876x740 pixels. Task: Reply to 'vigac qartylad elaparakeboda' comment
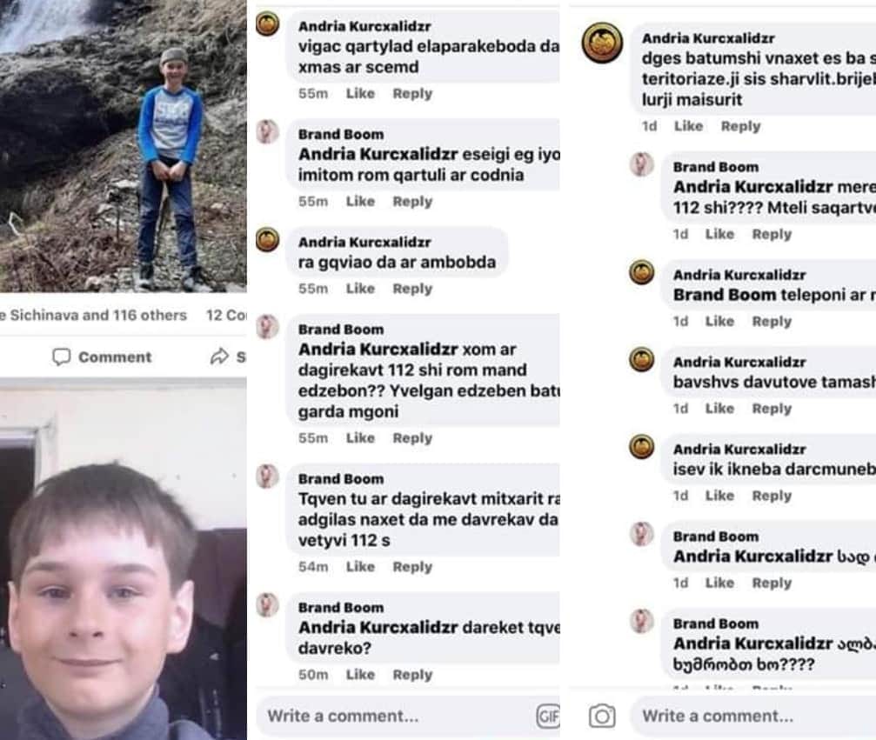coord(412,94)
